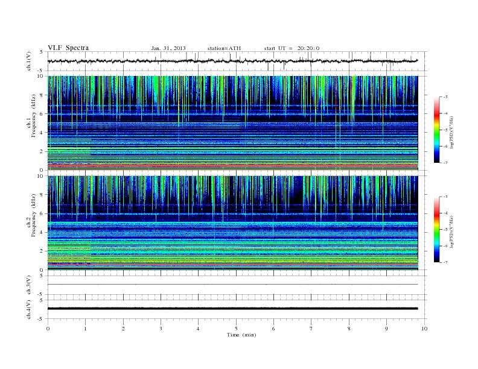Click the "ch.4(V)" axis label

28,309
